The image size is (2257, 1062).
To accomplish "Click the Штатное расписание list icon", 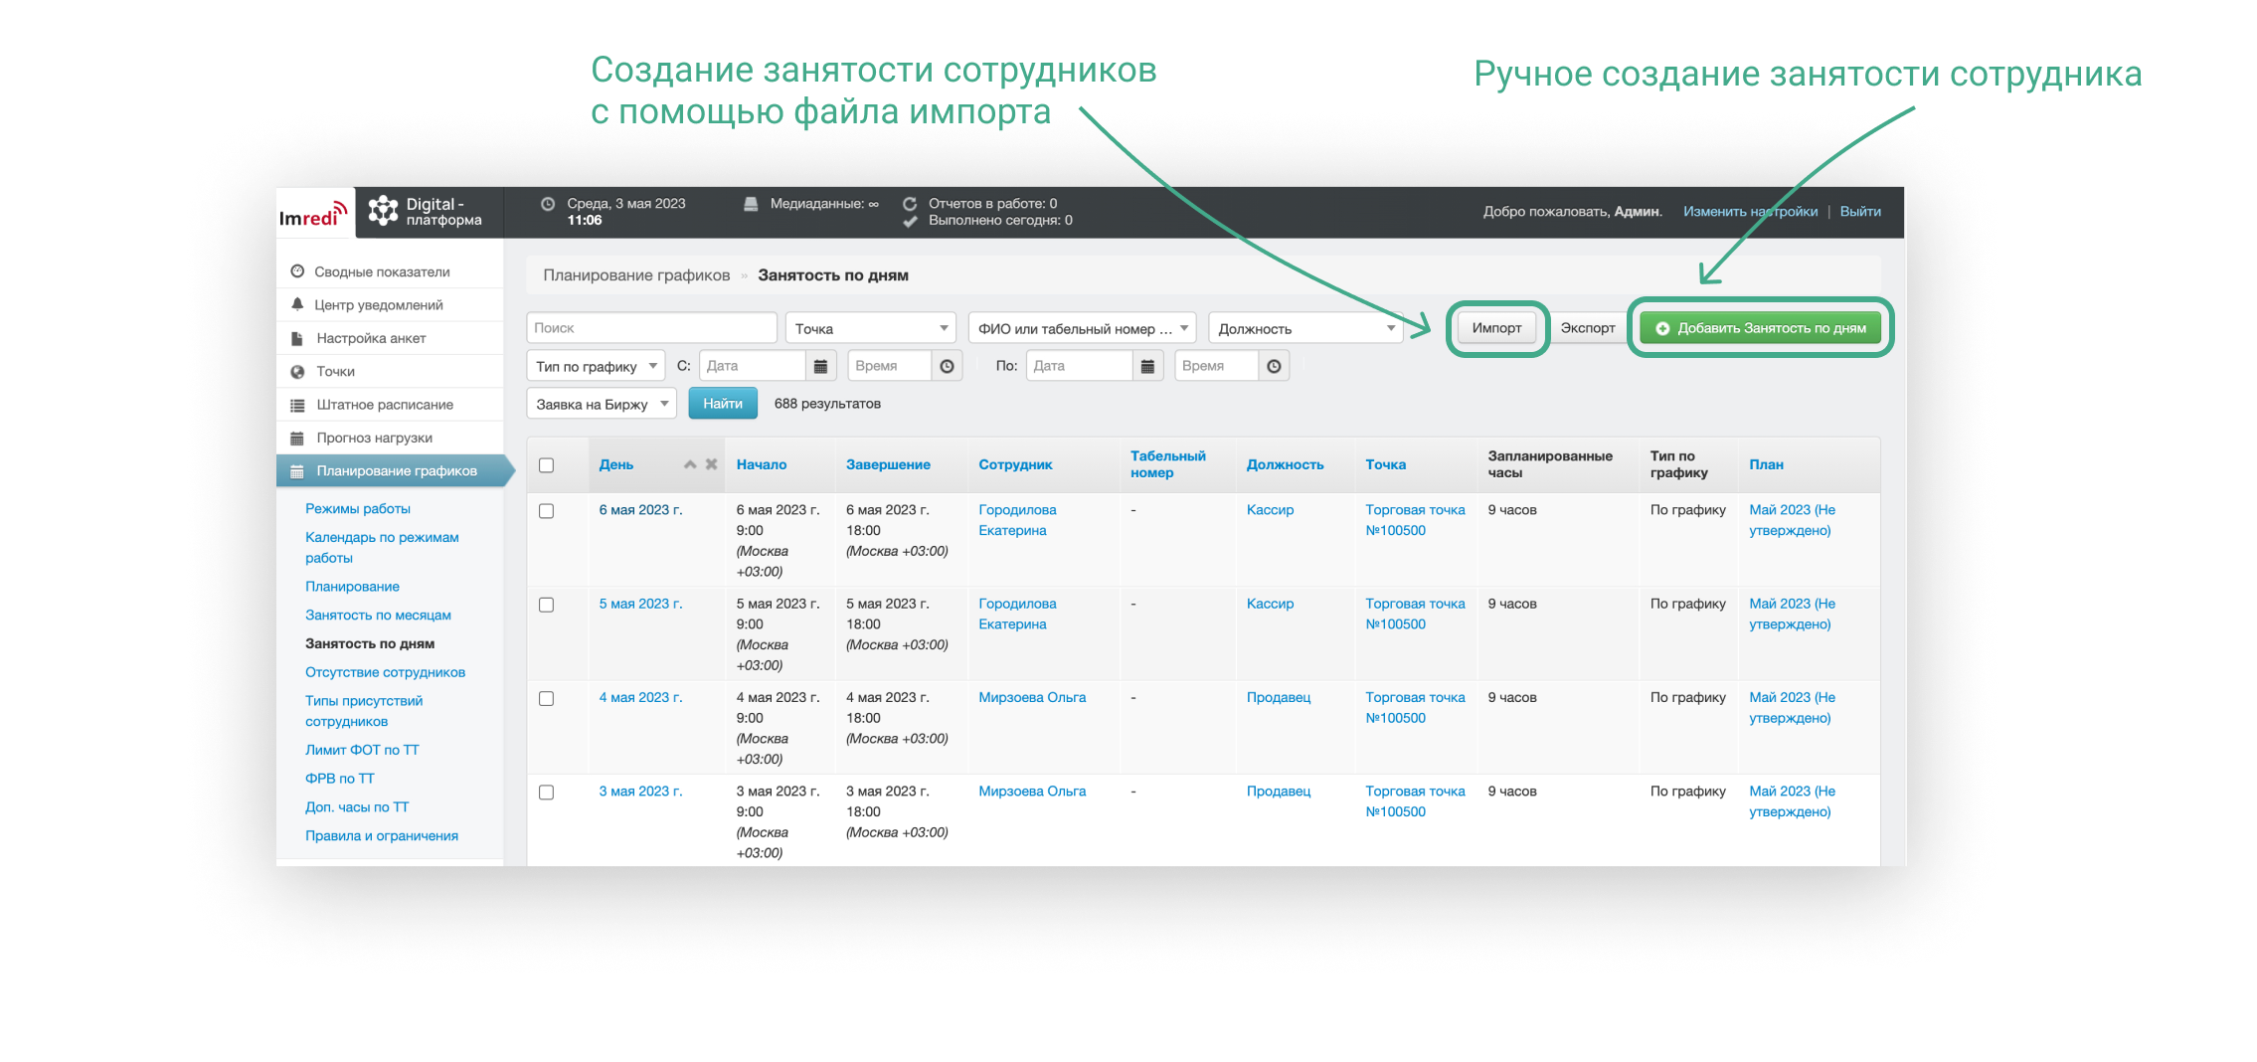I will click(297, 405).
